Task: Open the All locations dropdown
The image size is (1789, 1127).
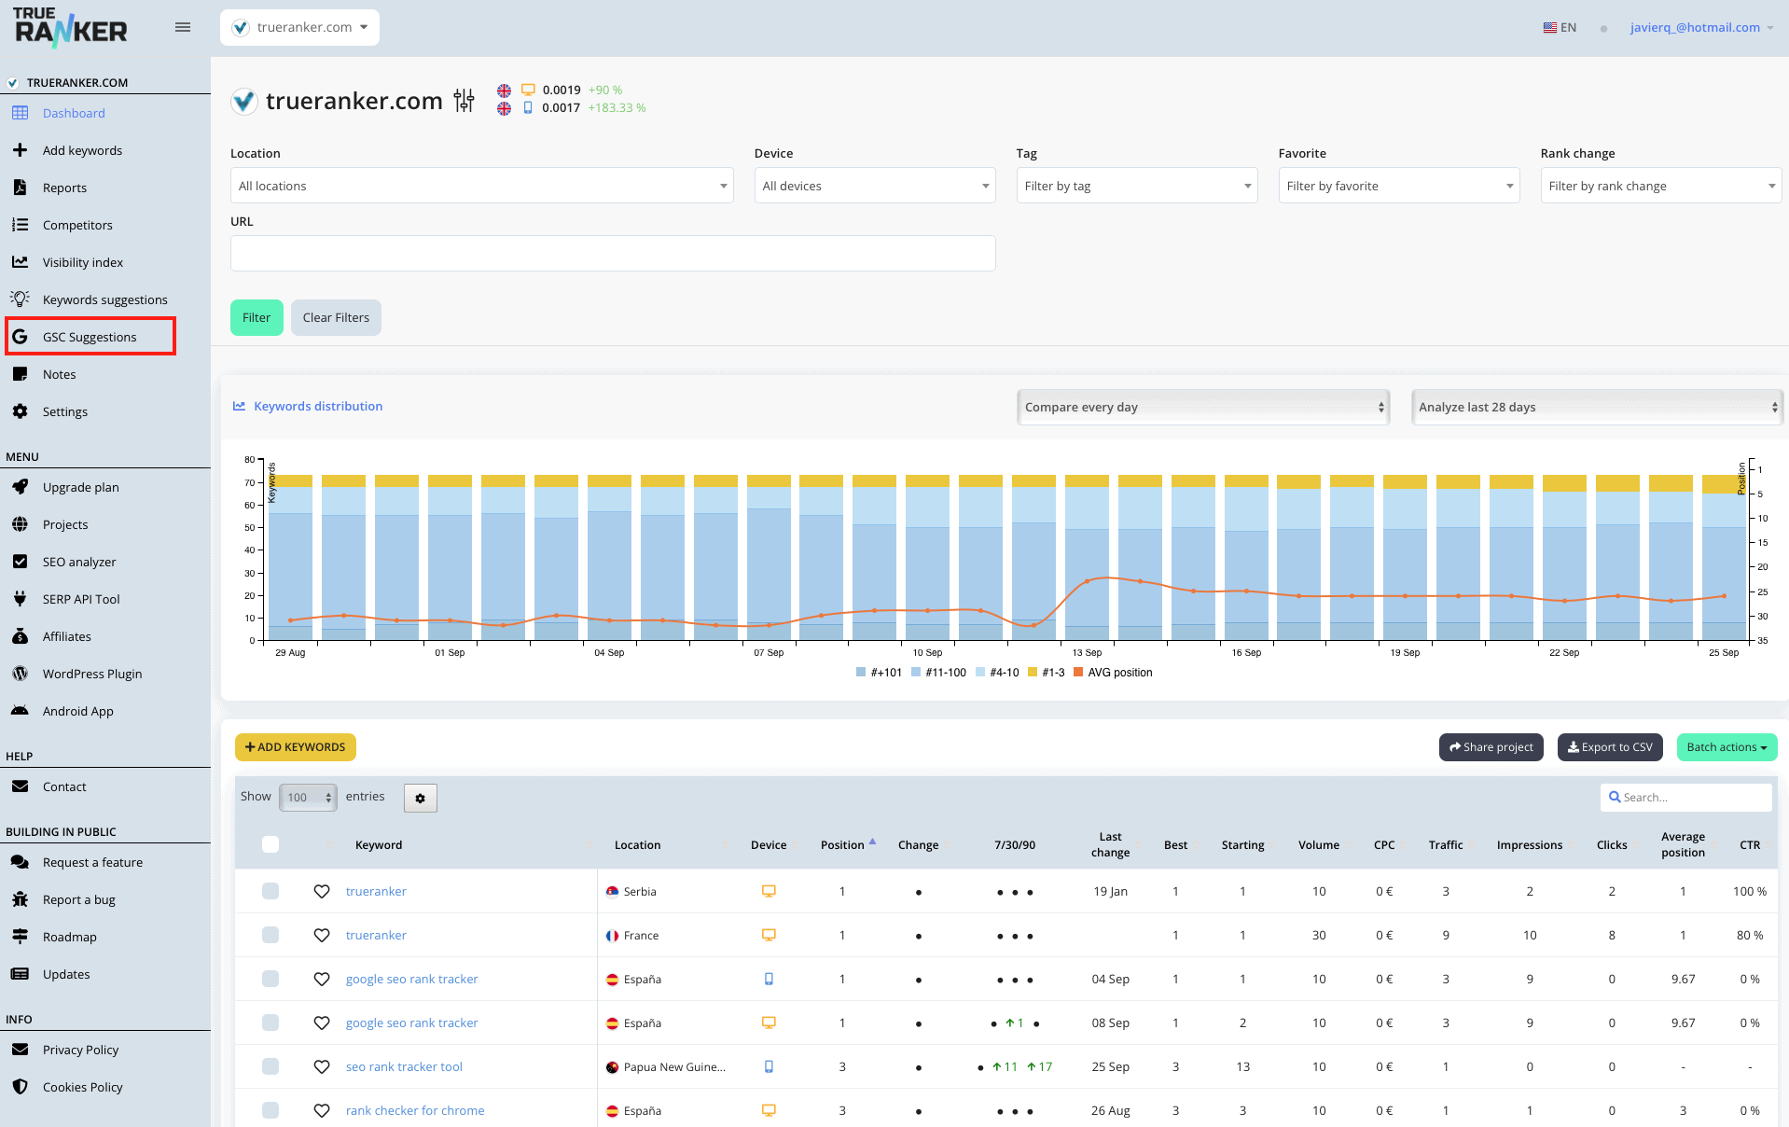Action: pos(482,186)
